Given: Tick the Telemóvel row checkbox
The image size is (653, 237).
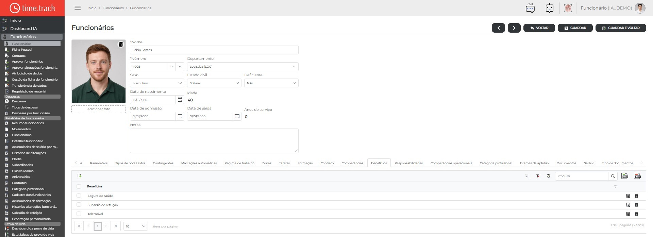Looking at the screenshot, I should pyautogui.click(x=79, y=214).
